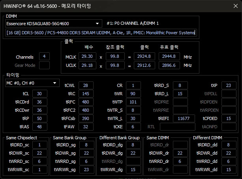Click UCLK effective clock 2896.6

[x=169, y=65]
